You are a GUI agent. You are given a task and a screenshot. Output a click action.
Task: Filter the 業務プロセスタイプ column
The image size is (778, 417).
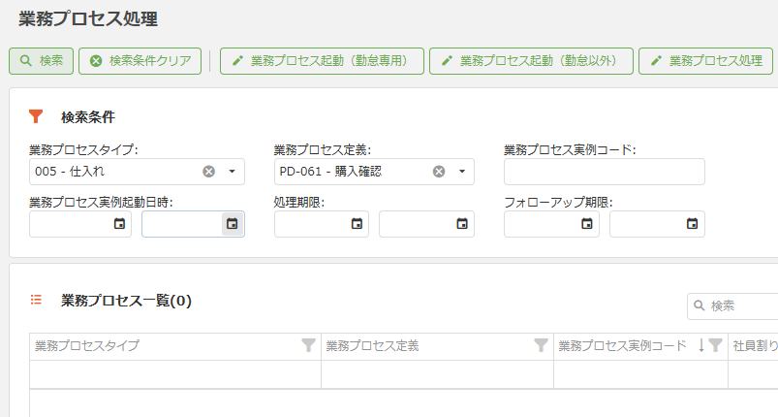point(308,345)
